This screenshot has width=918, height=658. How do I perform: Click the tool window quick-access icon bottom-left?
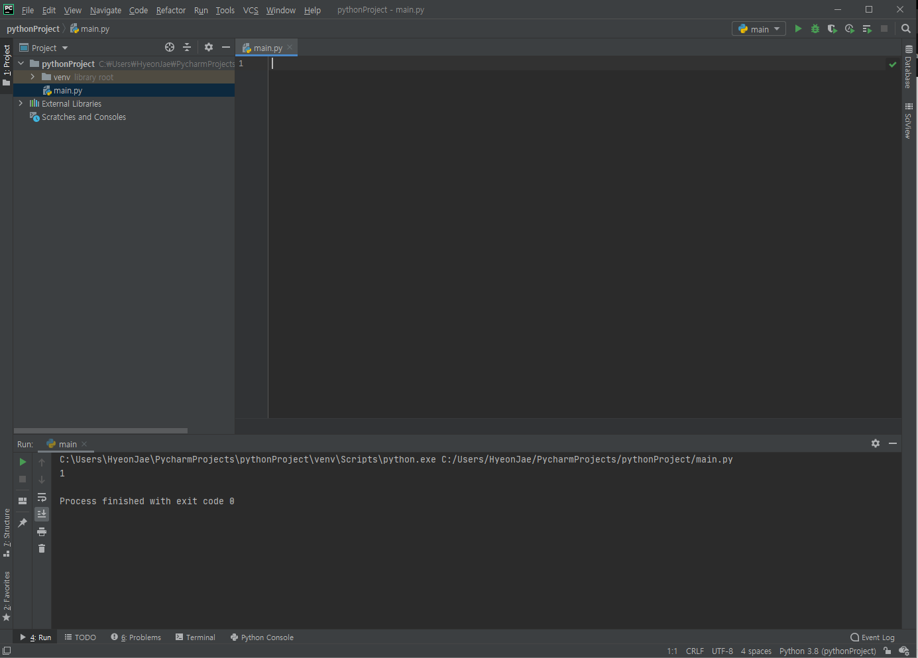pyautogui.click(x=6, y=651)
